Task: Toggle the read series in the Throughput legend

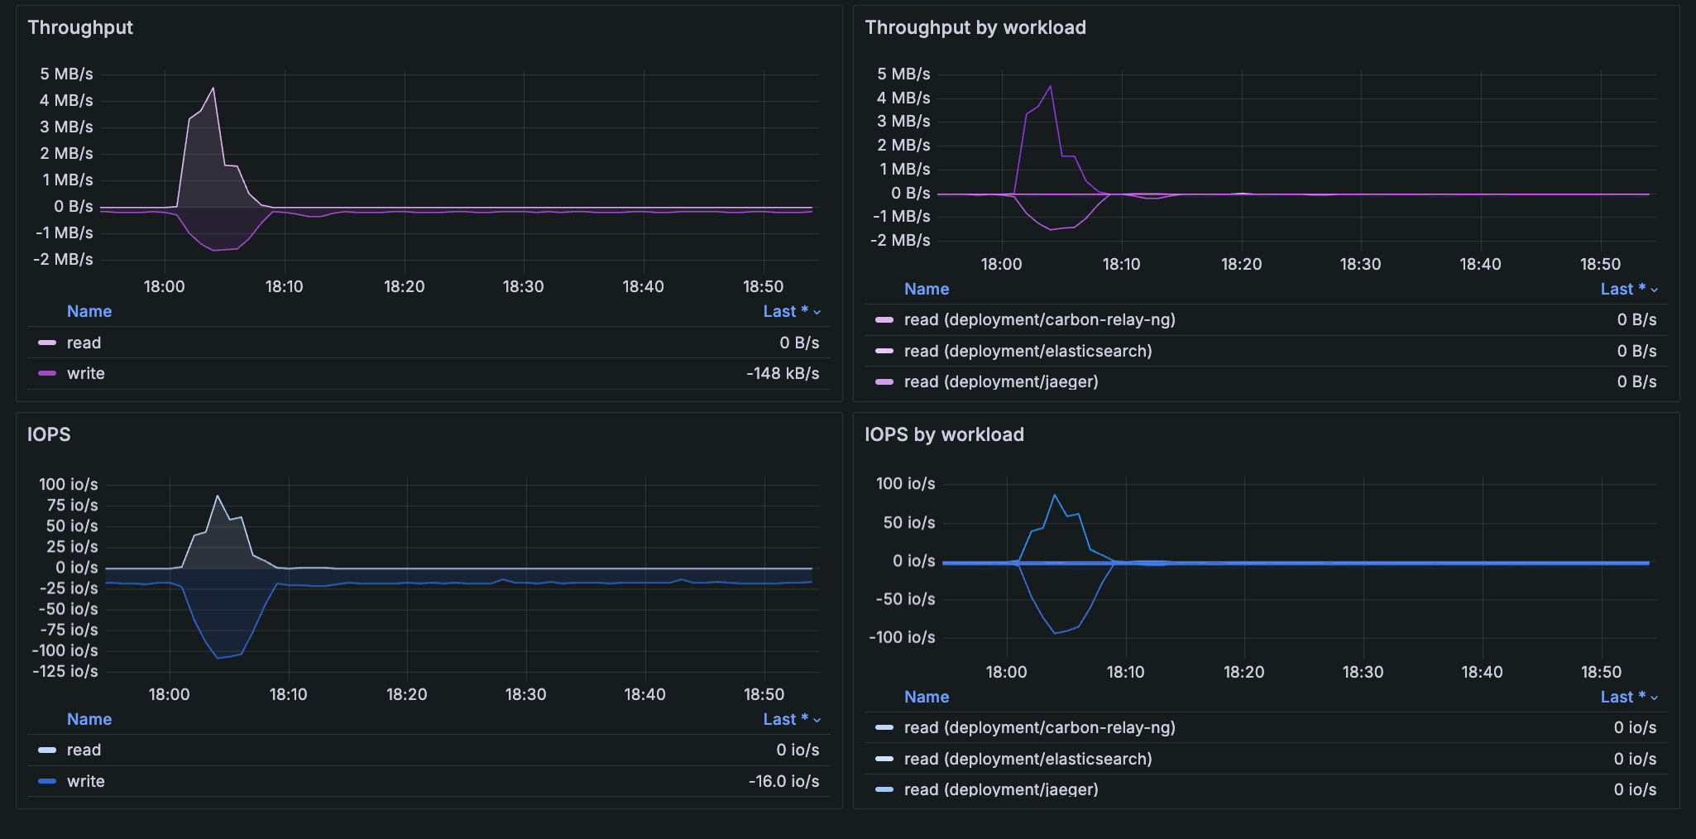Action: (x=84, y=343)
